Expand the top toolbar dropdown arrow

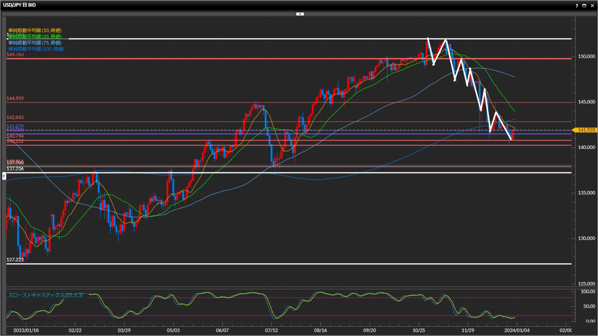[x=300, y=14]
